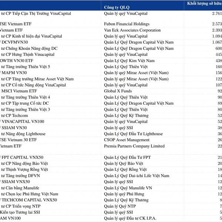Viewport: 222px width, 222px height.
Task: Select fund name cell 'VINACAPITAL VN100'
Action: 23,121
